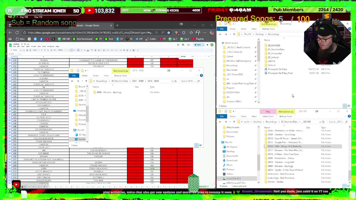This screenshot has height=200, width=356.
Task: Open Video Tools tab in _100-100 window
Action: [x=268, y=116]
